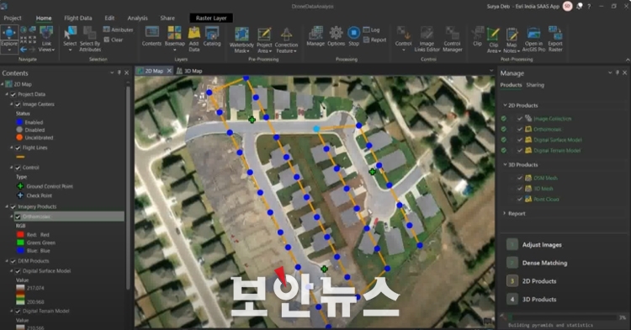Toggle the Digital Surface Model layer checkbox
Image resolution: width=631 pixels, height=330 pixels.
point(18,271)
